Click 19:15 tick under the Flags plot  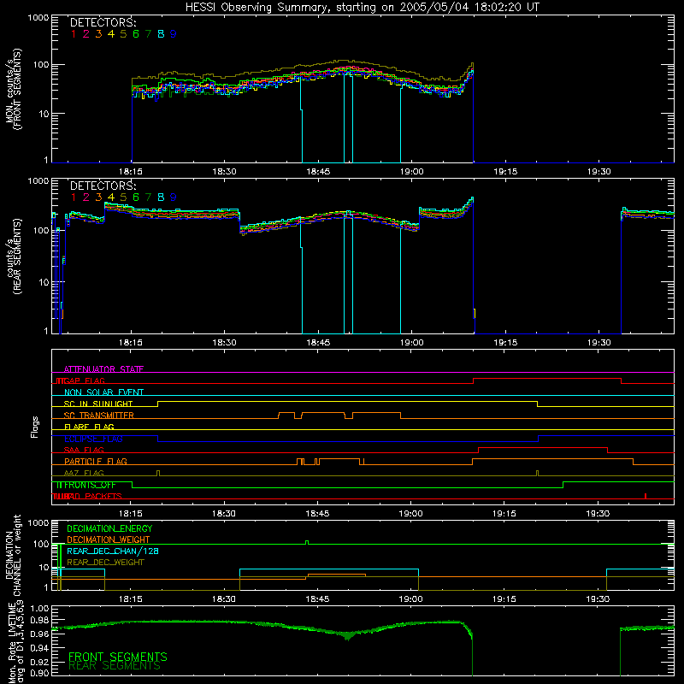[504, 514]
